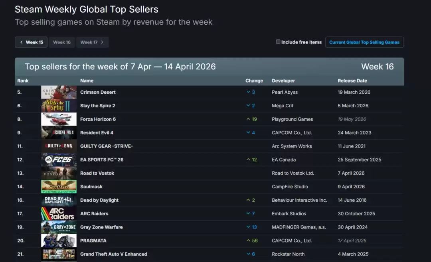Click the Slay the Spire 2 cover image

[59, 106]
